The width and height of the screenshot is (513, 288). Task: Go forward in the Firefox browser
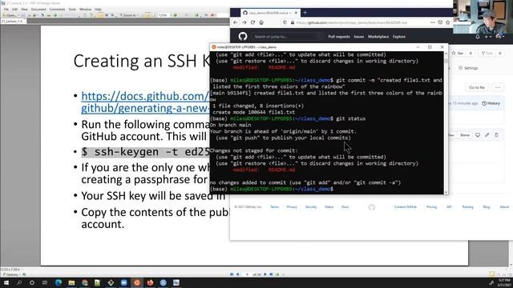pos(244,22)
